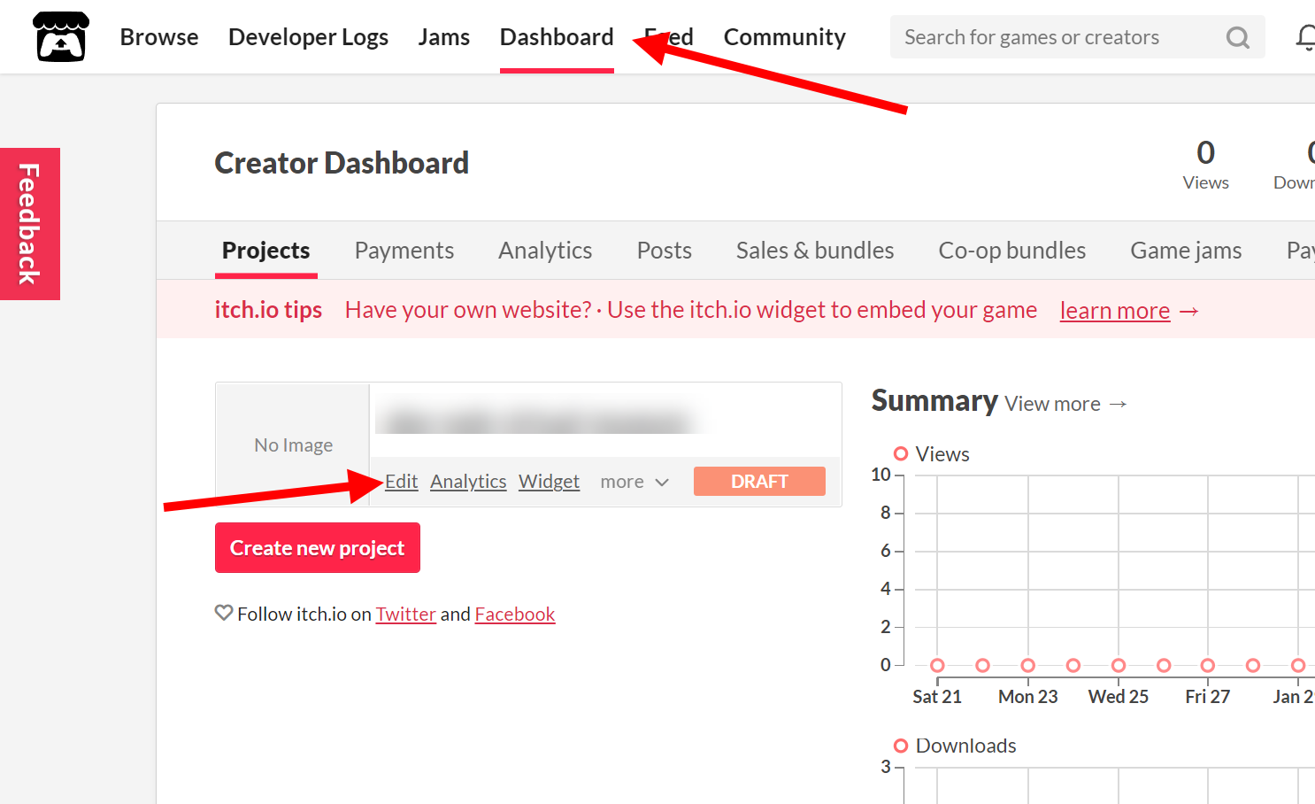The image size is (1315, 804).
Task: Click the project No Image thumbnail
Action: tap(293, 445)
